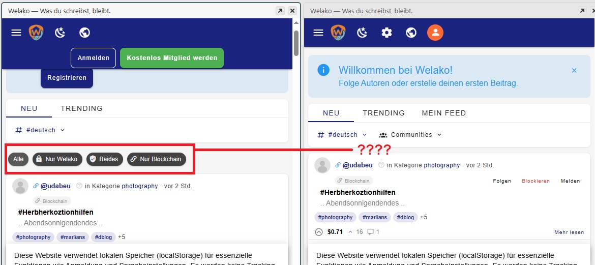Click Melden for @udabeu post
The width and height of the screenshot is (595, 265).
click(x=570, y=181)
